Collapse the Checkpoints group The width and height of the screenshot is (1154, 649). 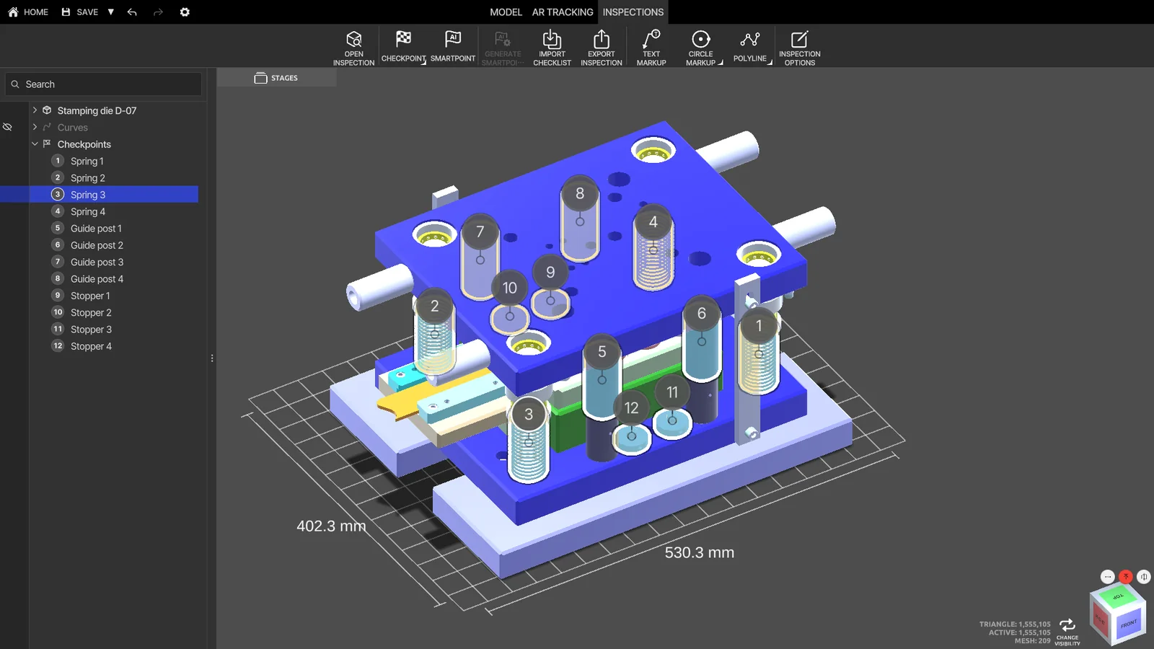(35, 144)
